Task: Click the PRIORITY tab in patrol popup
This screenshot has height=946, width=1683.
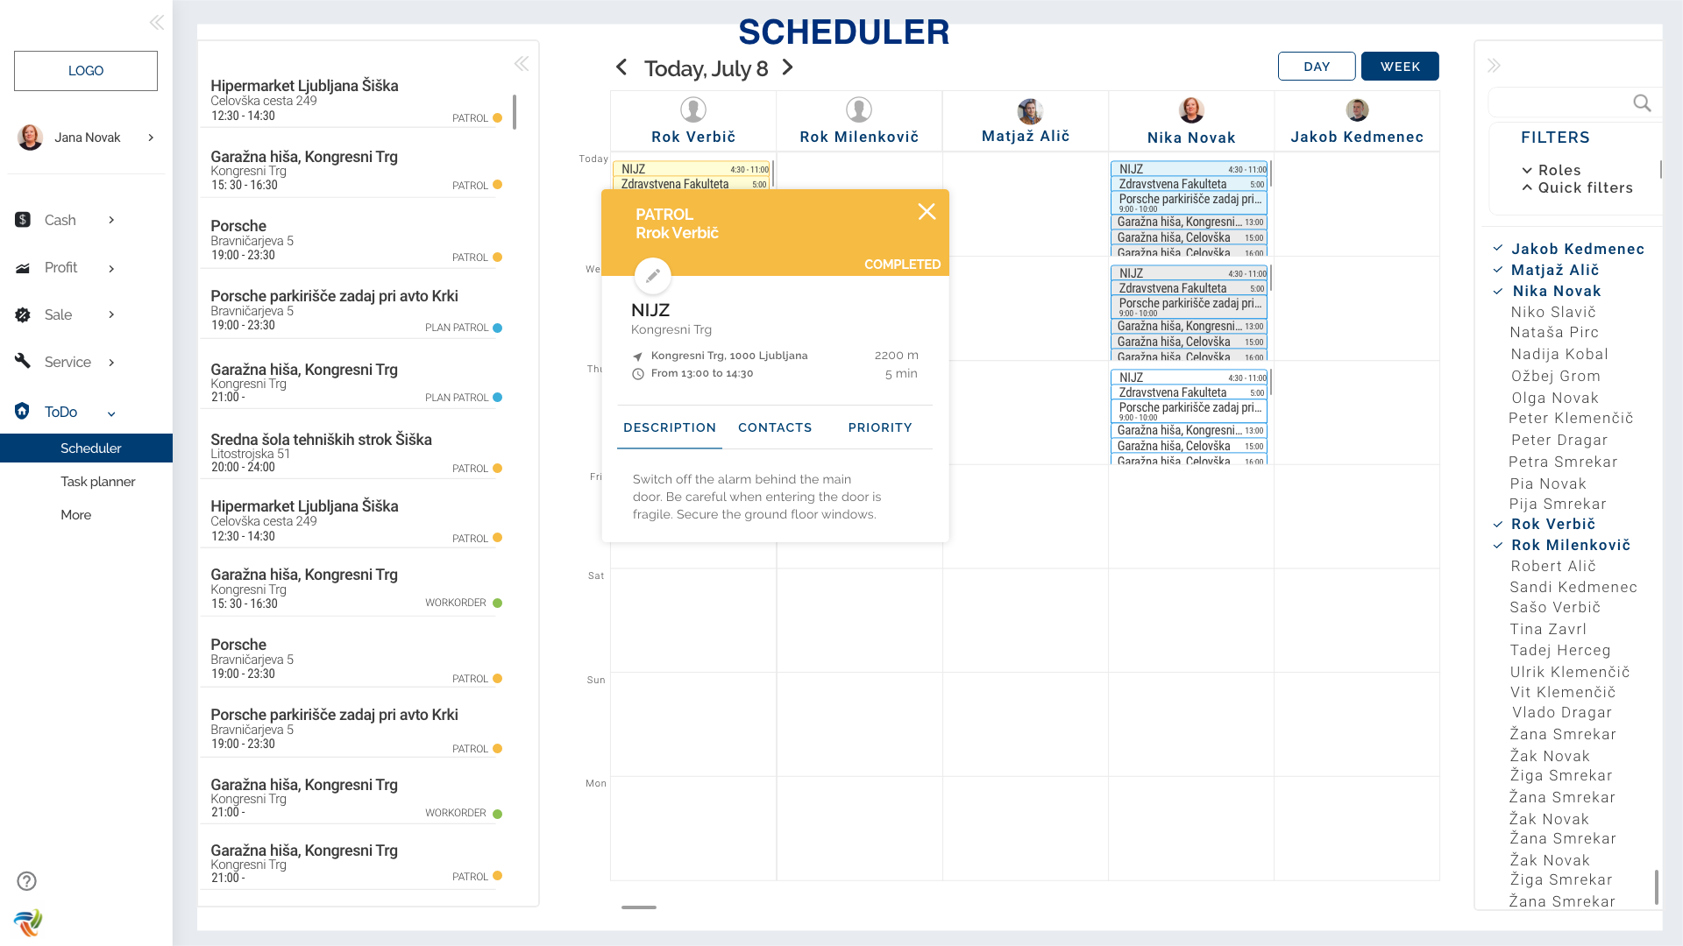Action: pos(881,427)
